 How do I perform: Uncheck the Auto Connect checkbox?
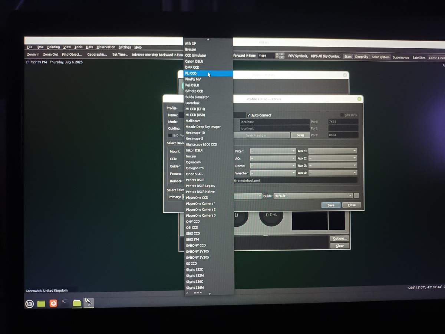pyautogui.click(x=249, y=115)
